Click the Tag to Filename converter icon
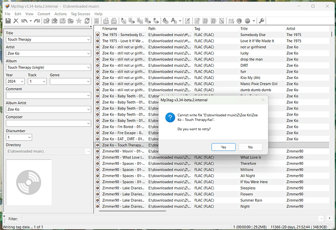 click(123, 21)
